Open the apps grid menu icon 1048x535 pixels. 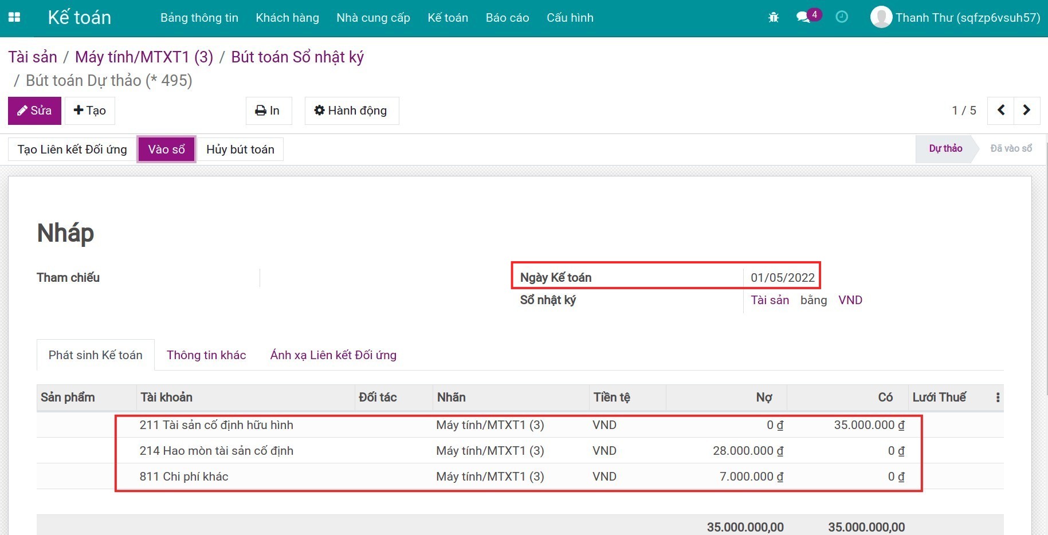click(14, 17)
